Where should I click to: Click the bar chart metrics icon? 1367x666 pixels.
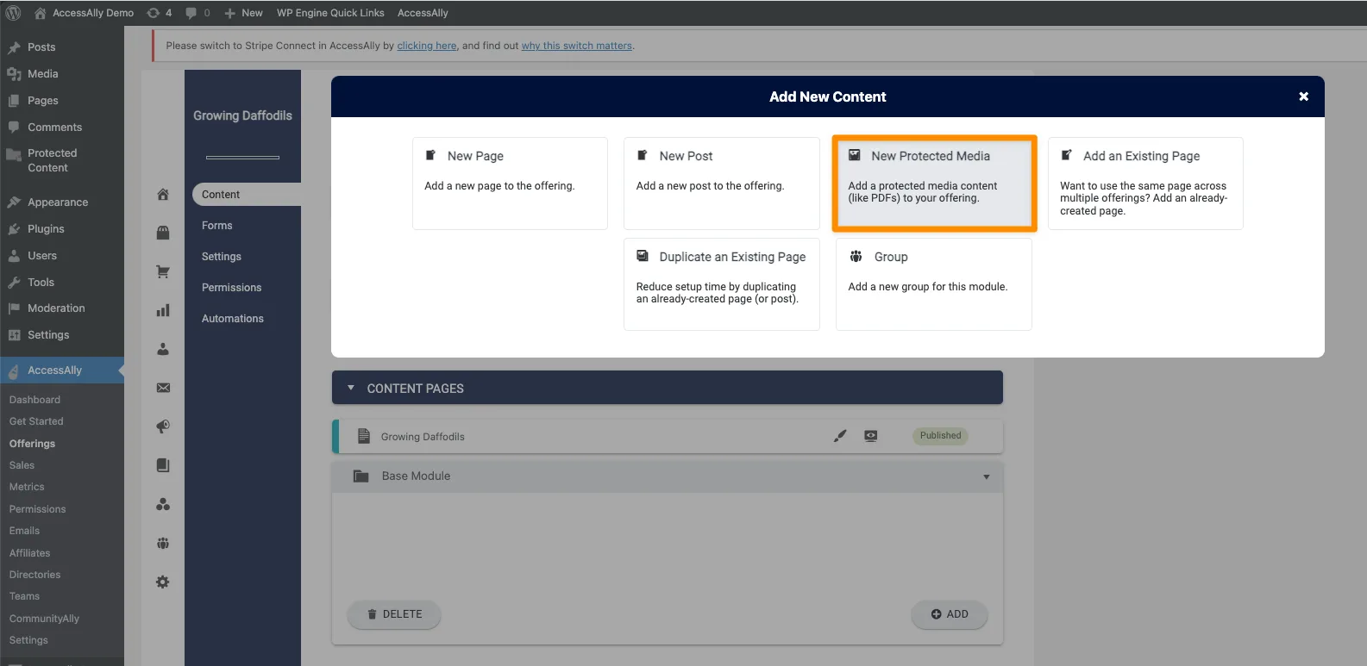163,311
